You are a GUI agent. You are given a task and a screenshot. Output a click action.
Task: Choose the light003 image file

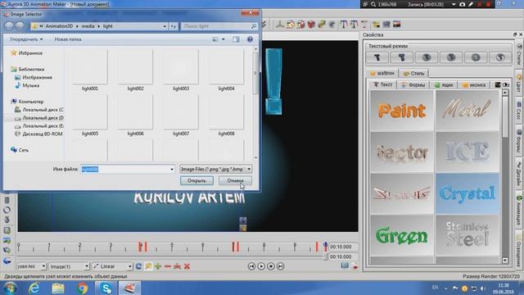coord(181,70)
